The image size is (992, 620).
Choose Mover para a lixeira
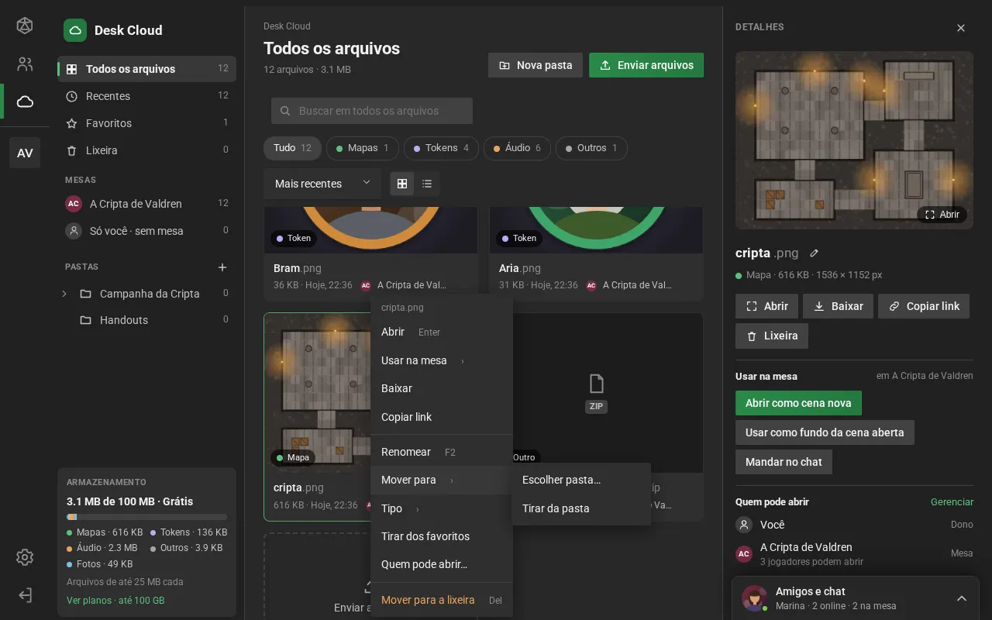click(442, 600)
